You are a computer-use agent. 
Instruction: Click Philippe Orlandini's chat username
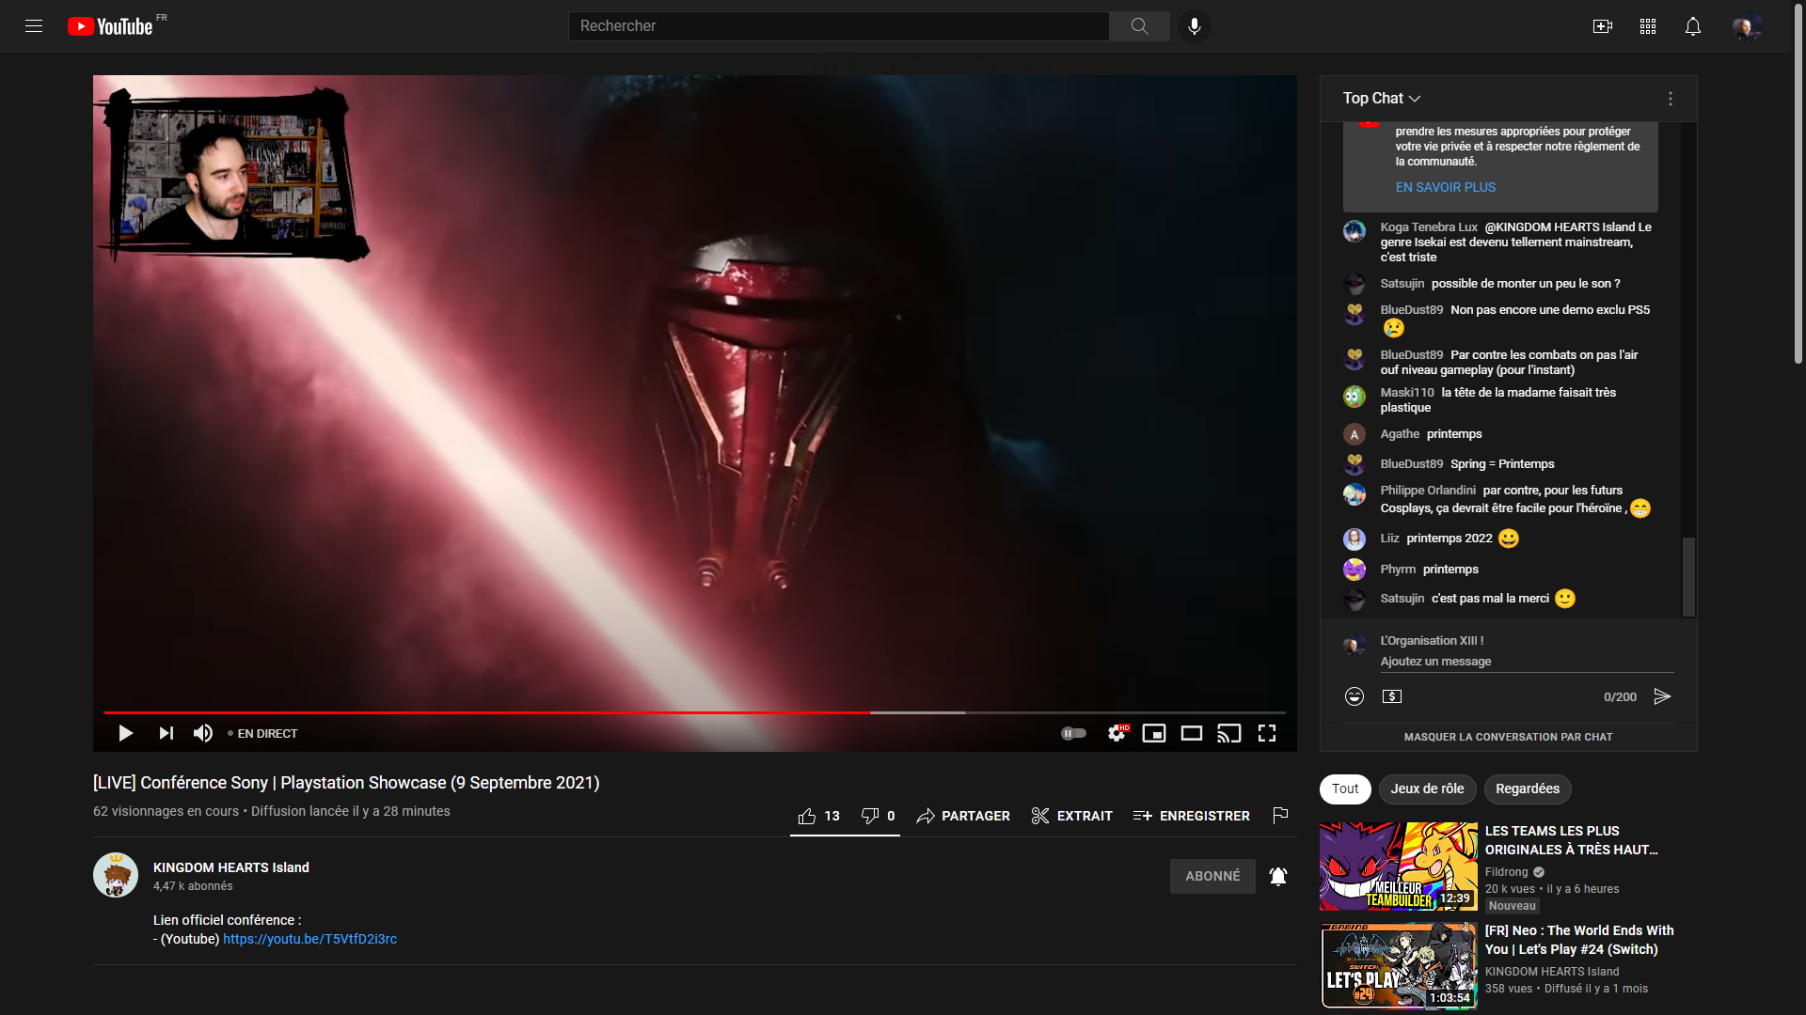tap(1428, 491)
